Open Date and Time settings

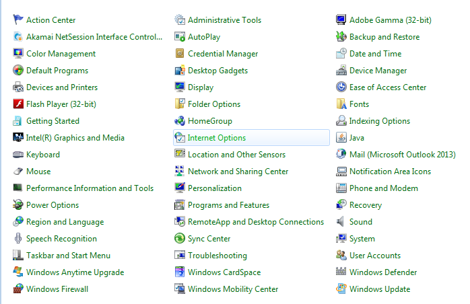(x=375, y=54)
